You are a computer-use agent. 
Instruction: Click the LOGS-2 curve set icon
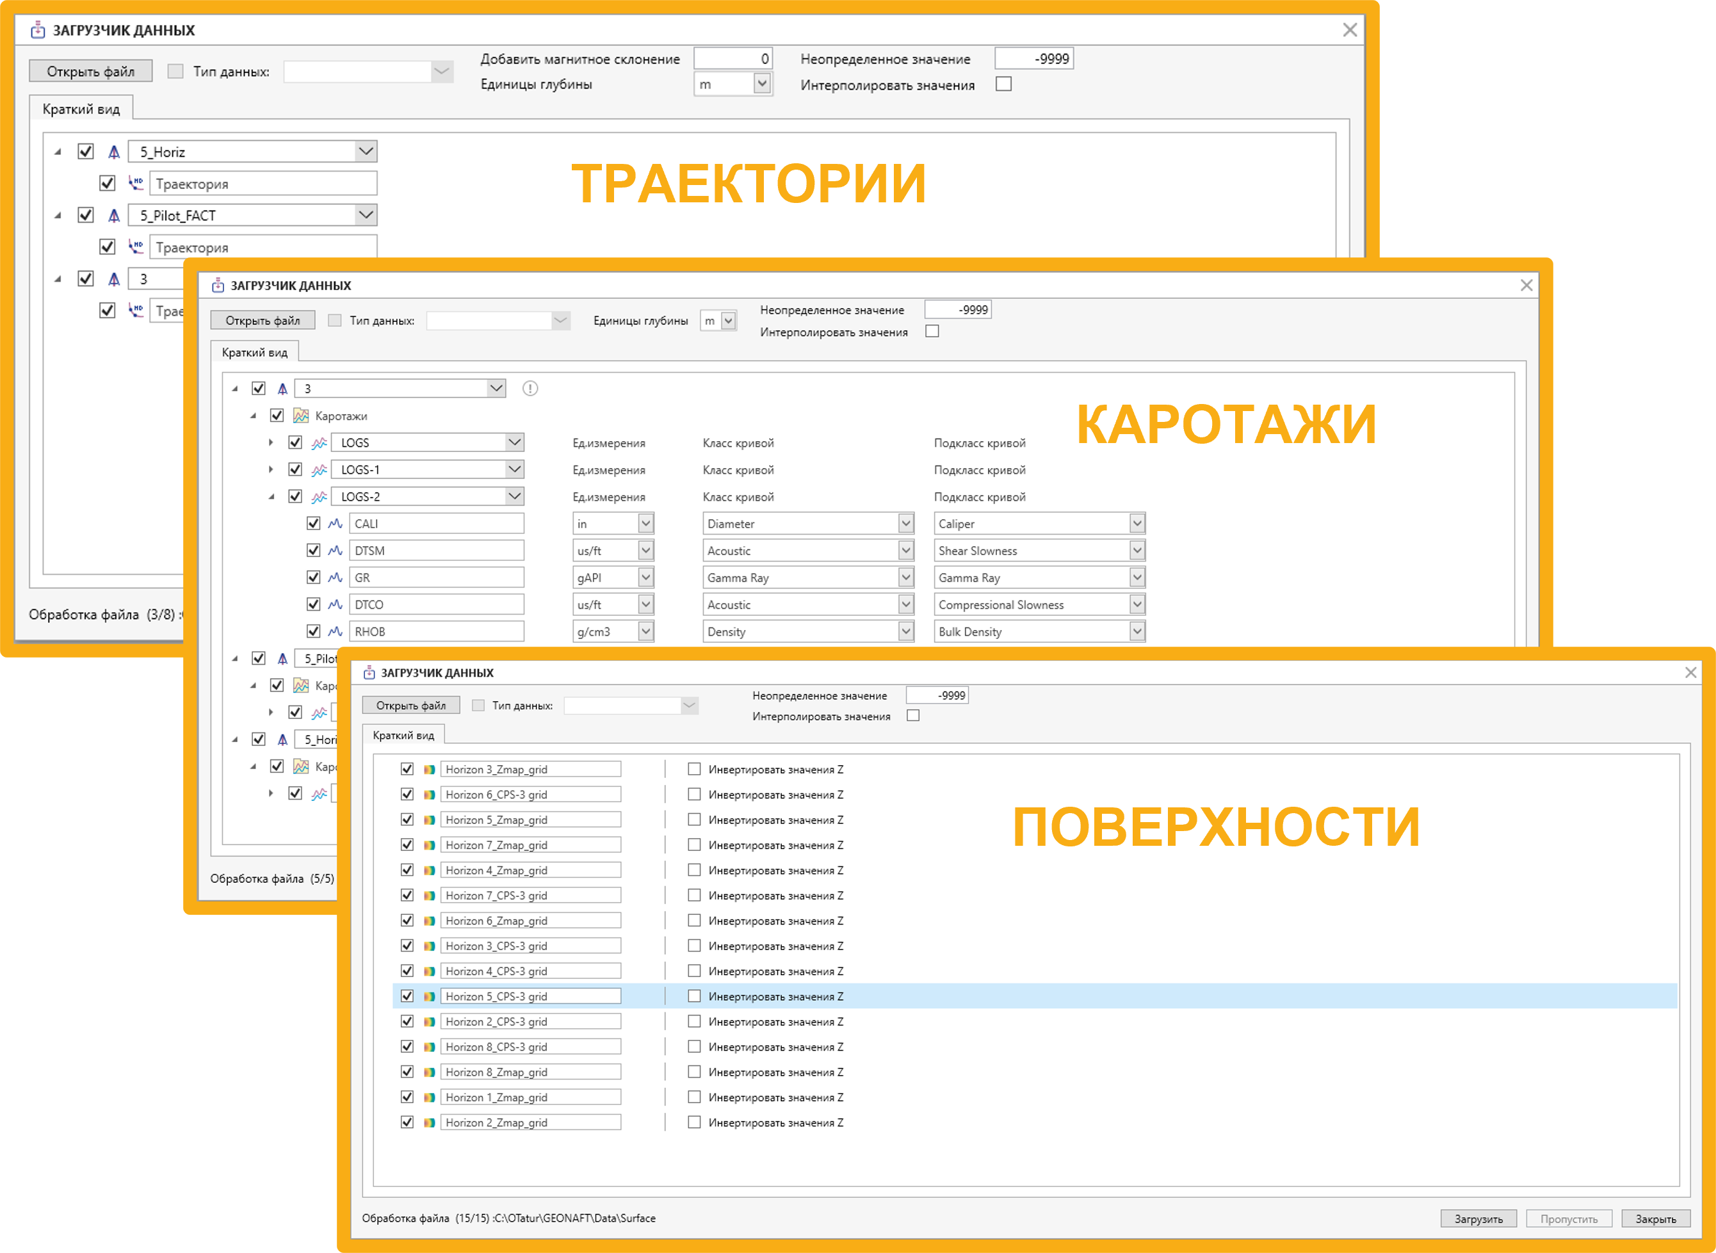(320, 497)
